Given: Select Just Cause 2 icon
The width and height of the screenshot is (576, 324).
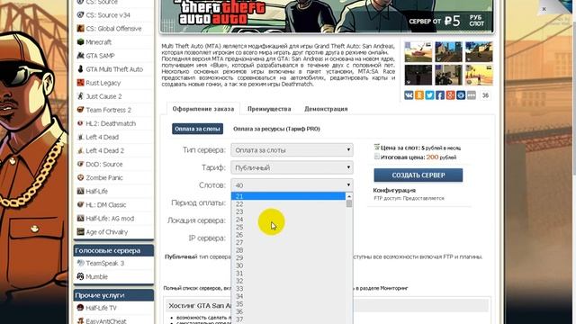Looking at the screenshot, I should pyautogui.click(x=80, y=96).
